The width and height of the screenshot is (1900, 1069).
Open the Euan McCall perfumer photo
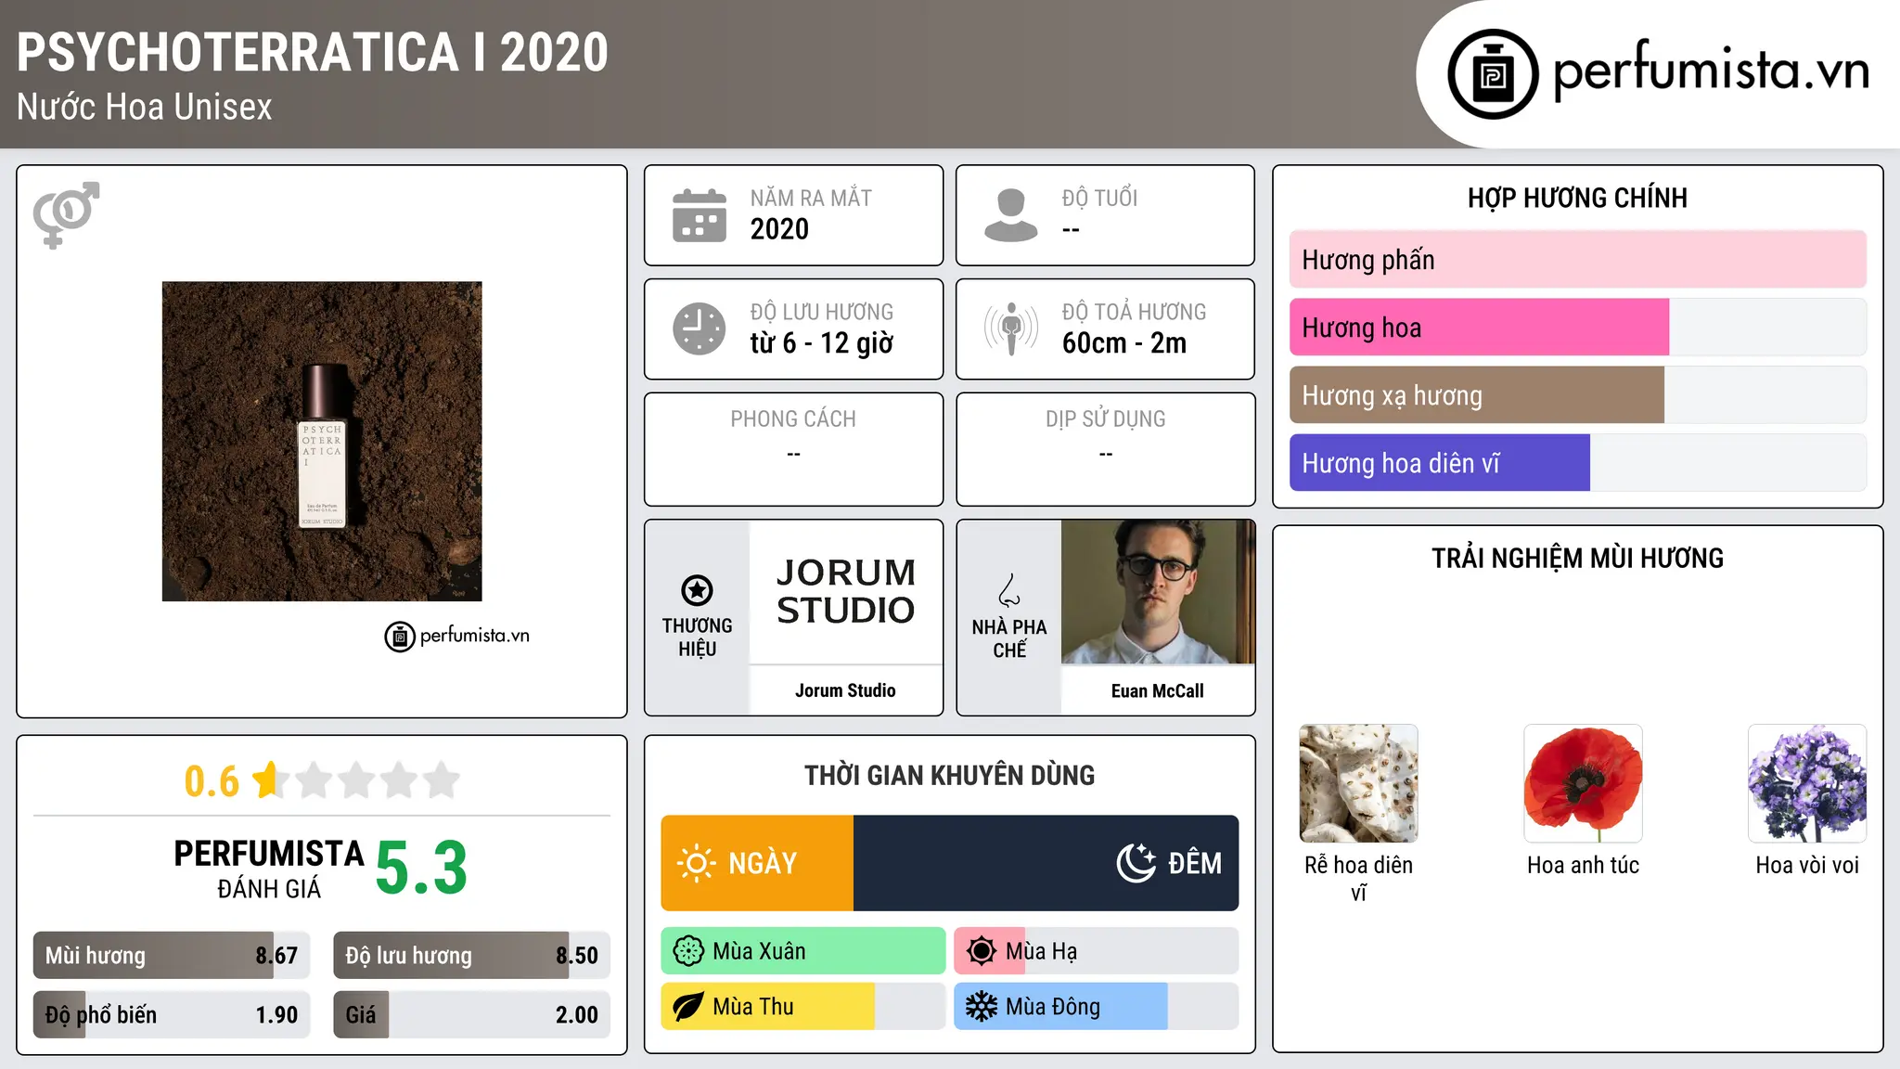tap(1158, 592)
